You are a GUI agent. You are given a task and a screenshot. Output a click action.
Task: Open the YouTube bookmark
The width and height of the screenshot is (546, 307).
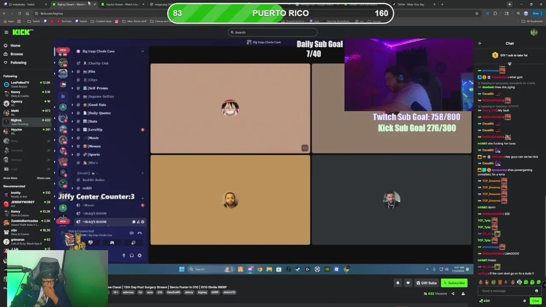pos(64,21)
